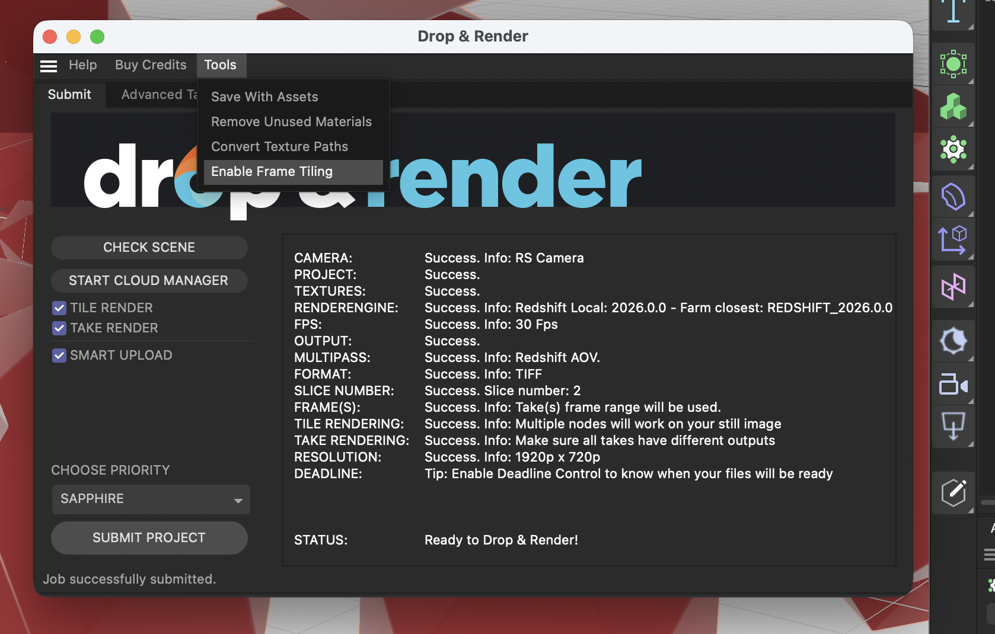Open the hamburger menu in Drop & Render
This screenshot has width=995, height=634.
point(49,66)
